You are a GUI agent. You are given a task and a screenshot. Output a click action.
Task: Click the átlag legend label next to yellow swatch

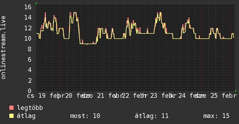(26, 116)
